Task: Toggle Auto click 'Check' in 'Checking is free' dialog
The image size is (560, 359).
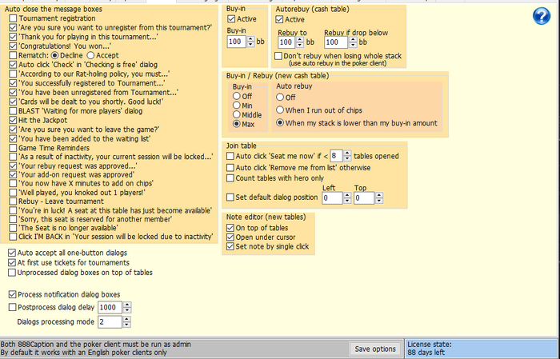Action: (x=13, y=65)
